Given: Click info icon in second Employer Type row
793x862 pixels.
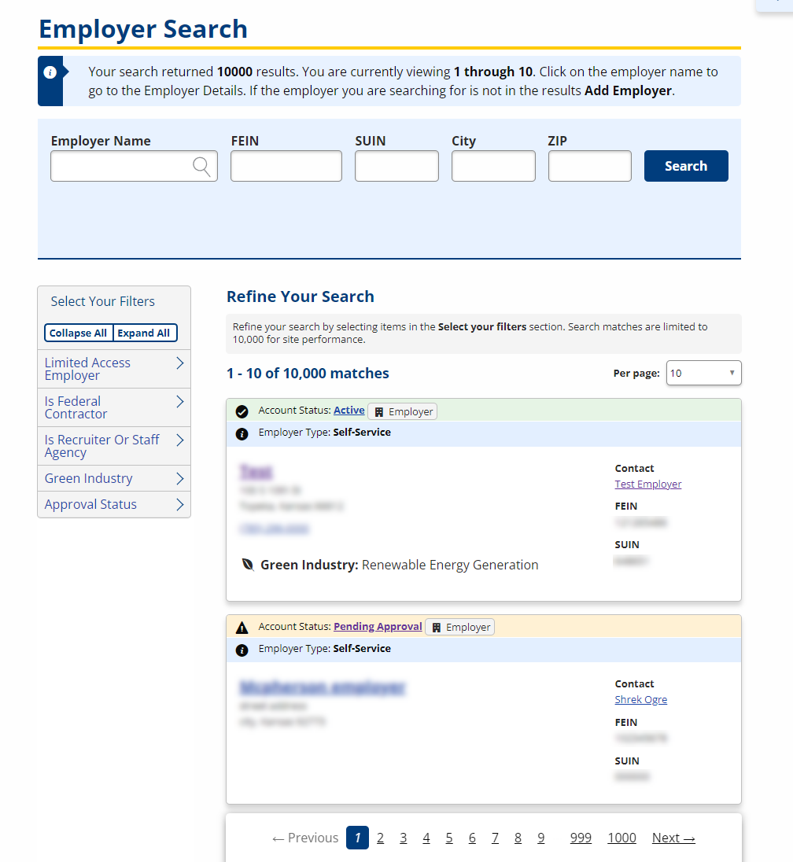Looking at the screenshot, I should (x=242, y=650).
